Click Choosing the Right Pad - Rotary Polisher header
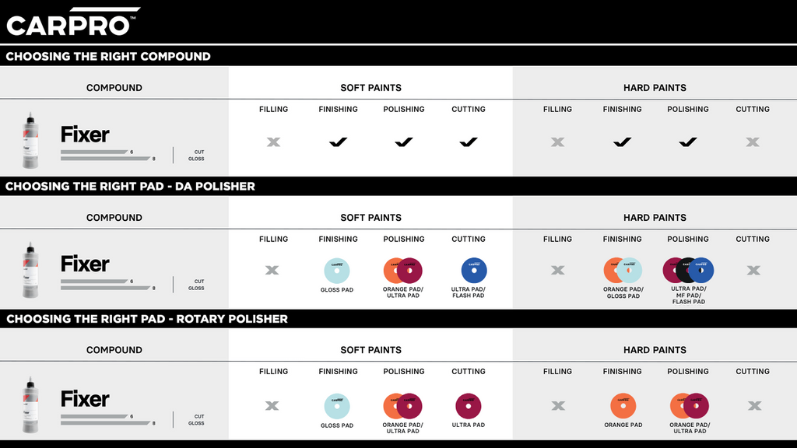 [x=147, y=319]
